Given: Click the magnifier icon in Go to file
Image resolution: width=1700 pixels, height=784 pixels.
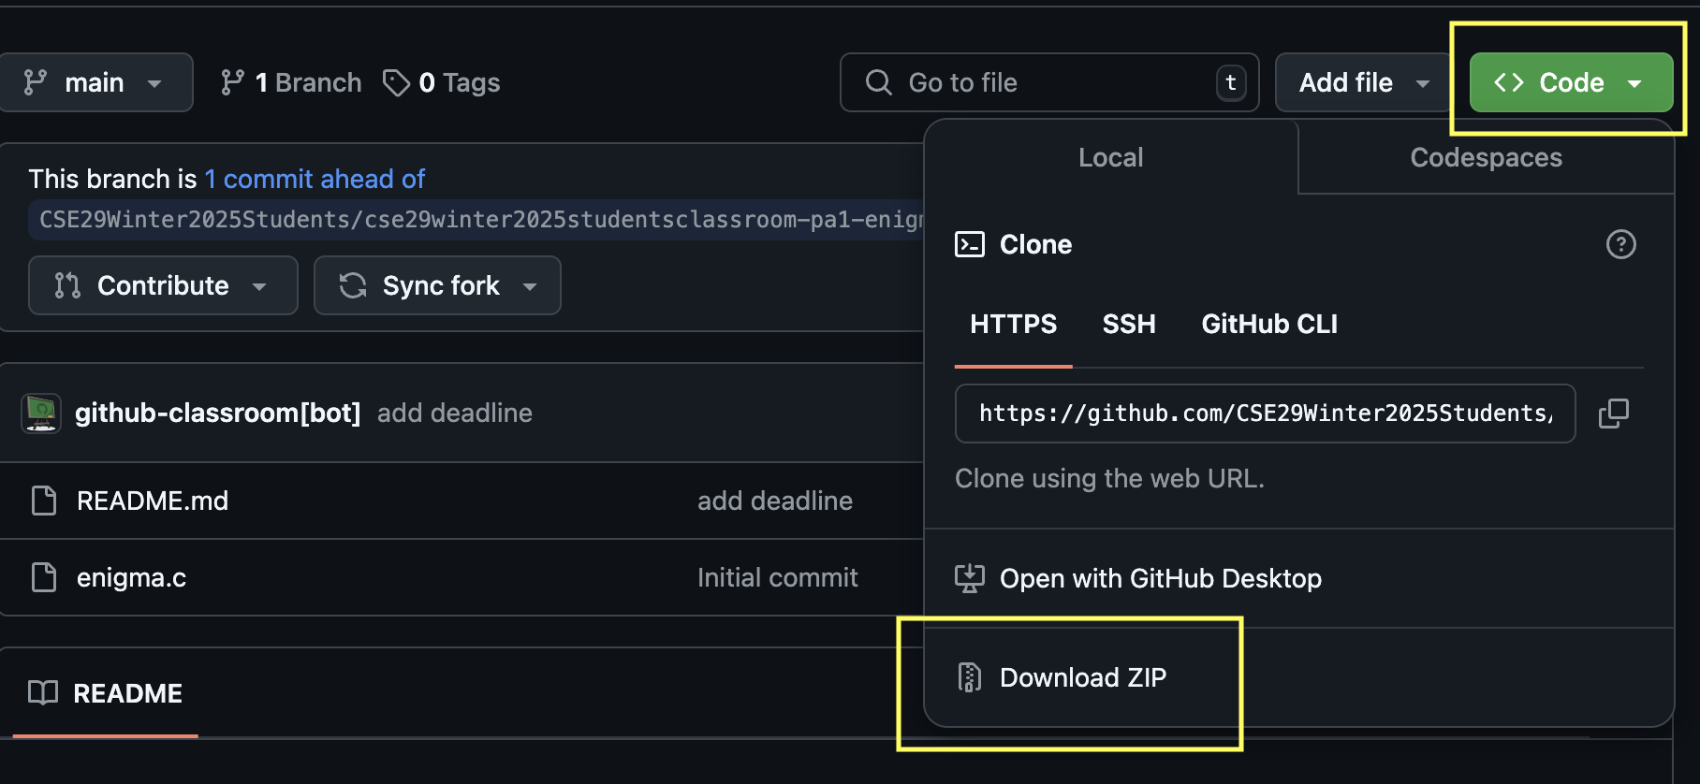Looking at the screenshot, I should coord(878,82).
